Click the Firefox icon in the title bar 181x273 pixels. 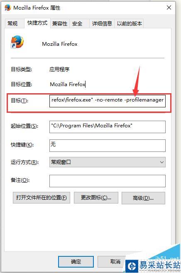(8, 7)
